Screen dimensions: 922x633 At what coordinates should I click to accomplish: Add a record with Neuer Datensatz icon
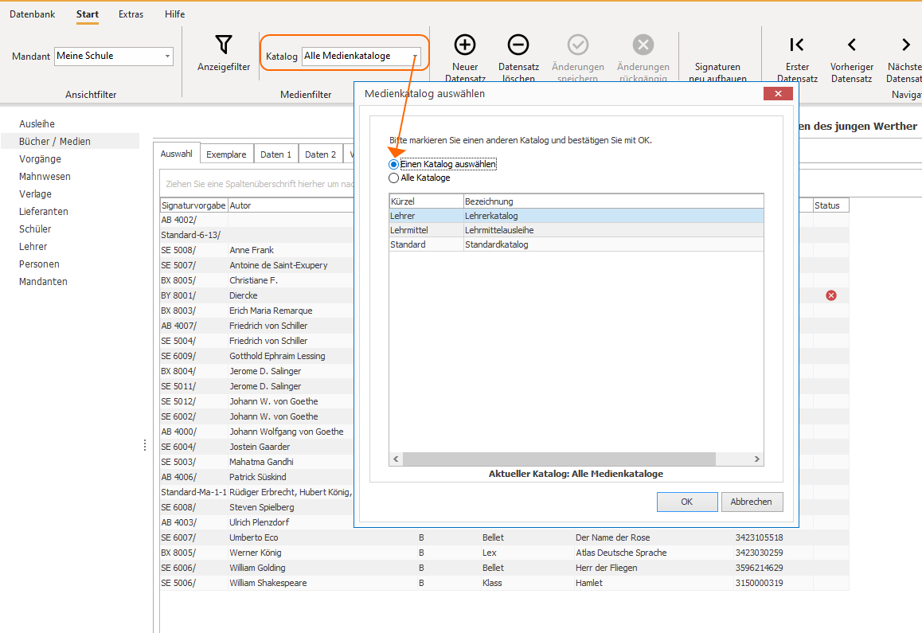[464, 45]
